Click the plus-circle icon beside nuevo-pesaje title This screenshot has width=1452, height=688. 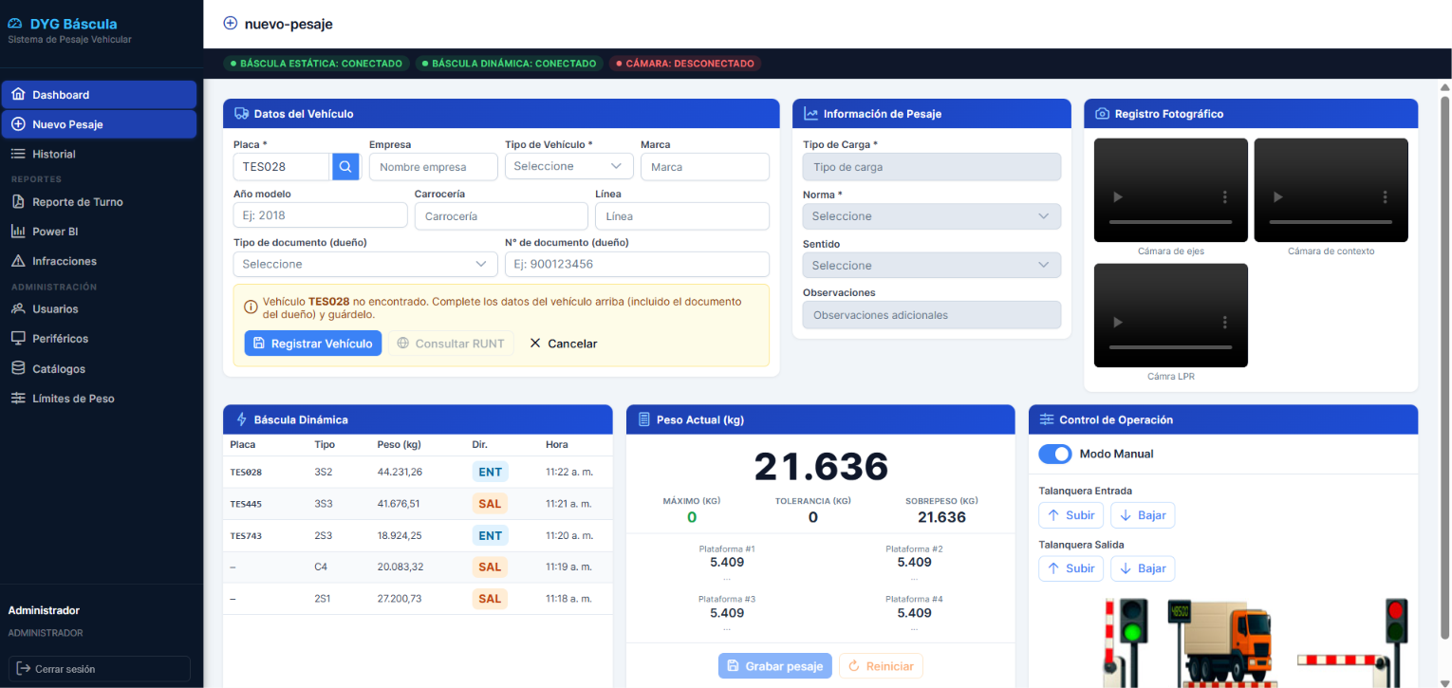[x=230, y=24]
